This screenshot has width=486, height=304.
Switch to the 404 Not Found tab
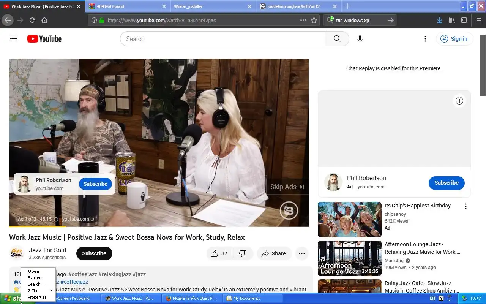pos(127,6)
